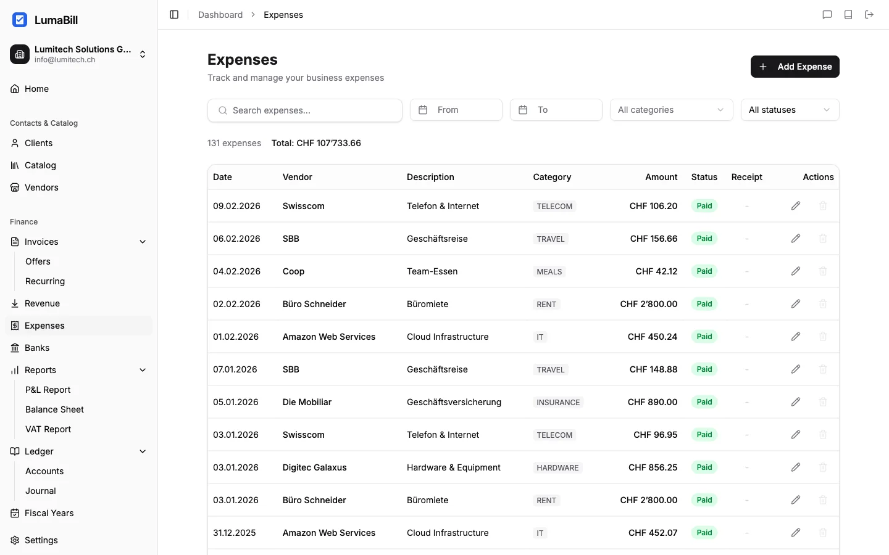The width and height of the screenshot is (889, 555).
Task: Navigate to Dashboard via the breadcrumb
Action: coord(220,15)
